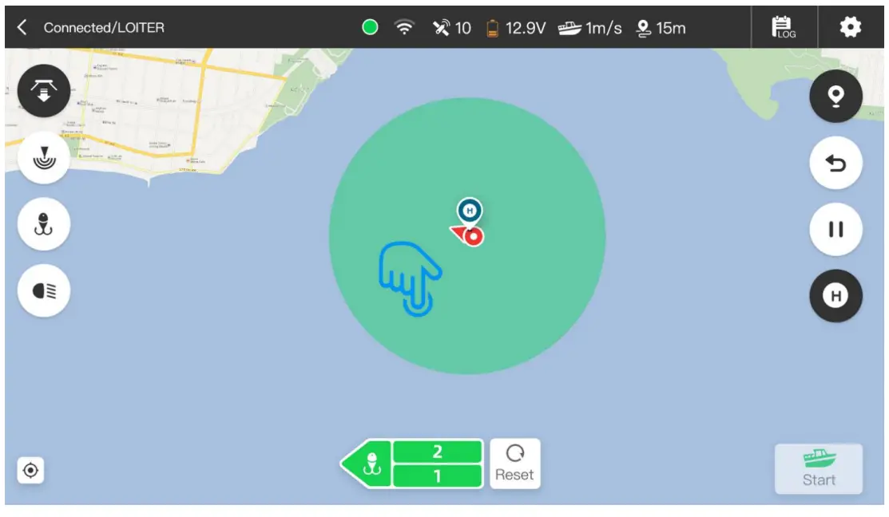
Task: Go back using the top-left arrow
Action: pos(22,27)
